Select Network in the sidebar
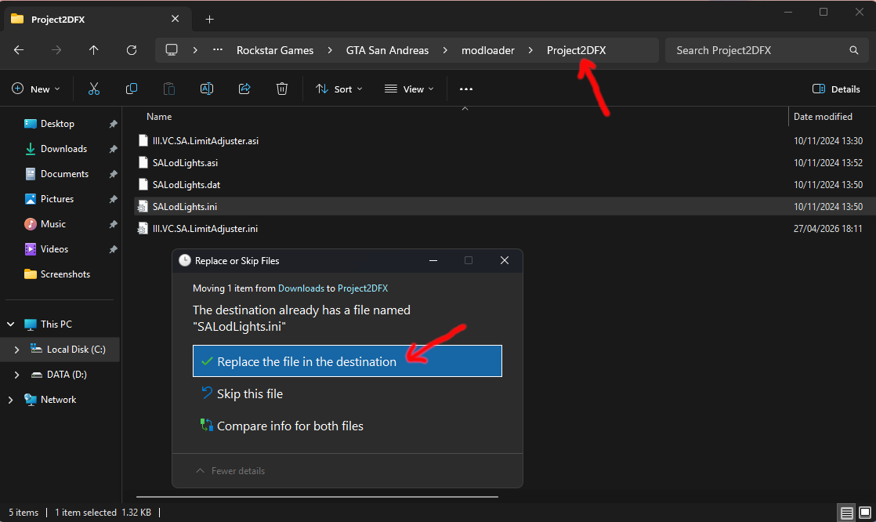This screenshot has height=522, width=876. pyautogui.click(x=58, y=400)
